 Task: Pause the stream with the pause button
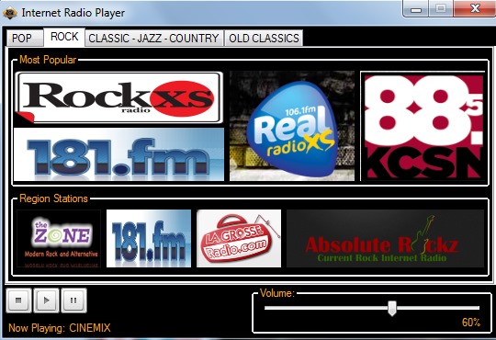pos(73,300)
